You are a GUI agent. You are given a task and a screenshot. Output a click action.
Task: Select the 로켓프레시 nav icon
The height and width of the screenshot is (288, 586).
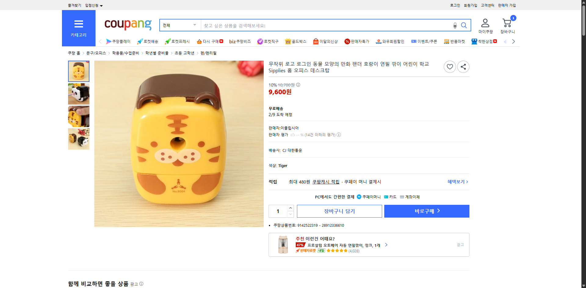tap(167, 41)
